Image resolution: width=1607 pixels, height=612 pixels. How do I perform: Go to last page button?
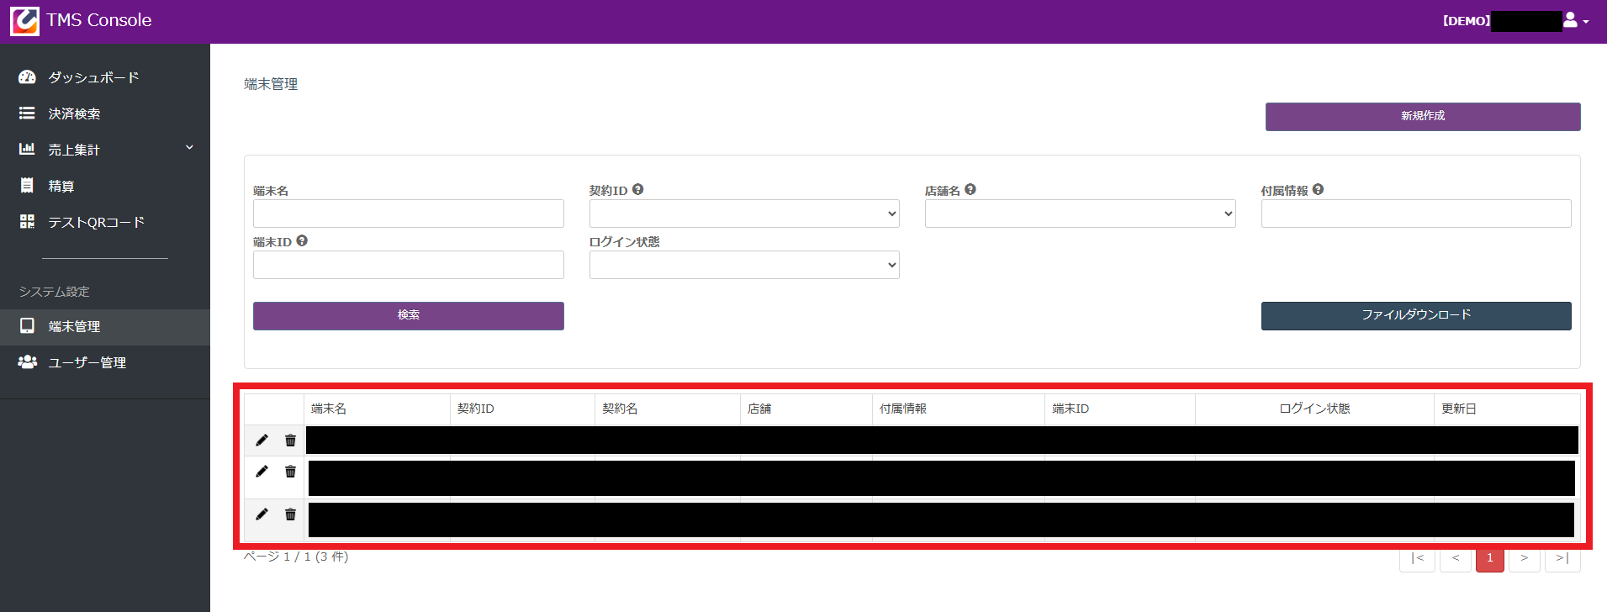[x=1562, y=559]
